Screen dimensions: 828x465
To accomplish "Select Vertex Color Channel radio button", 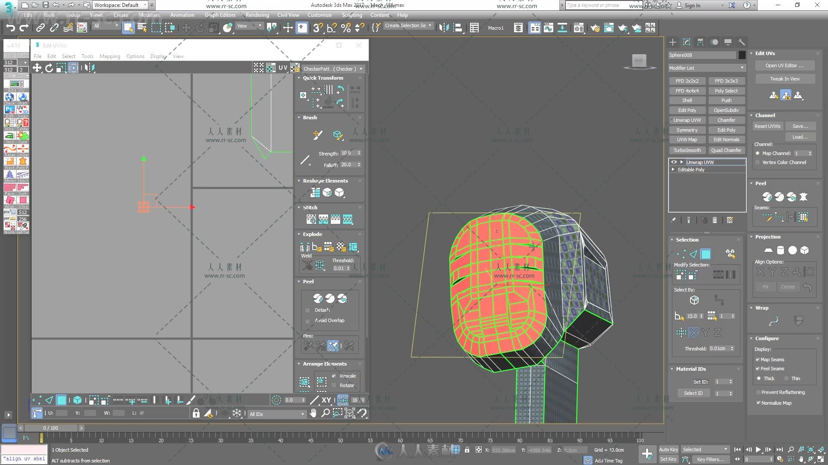I will click(x=758, y=162).
